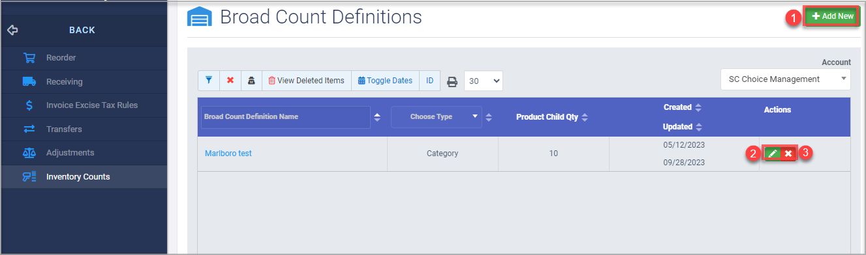Screen dimensions: 866x255
Task: Edit Marlboro test with pencil icon
Action: pos(773,154)
